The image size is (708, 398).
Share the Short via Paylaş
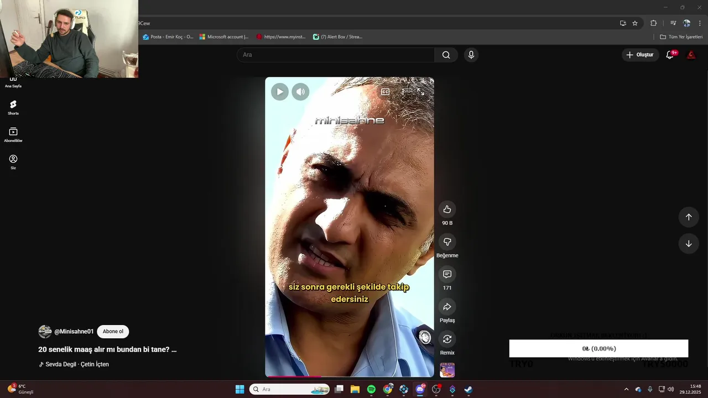click(447, 307)
